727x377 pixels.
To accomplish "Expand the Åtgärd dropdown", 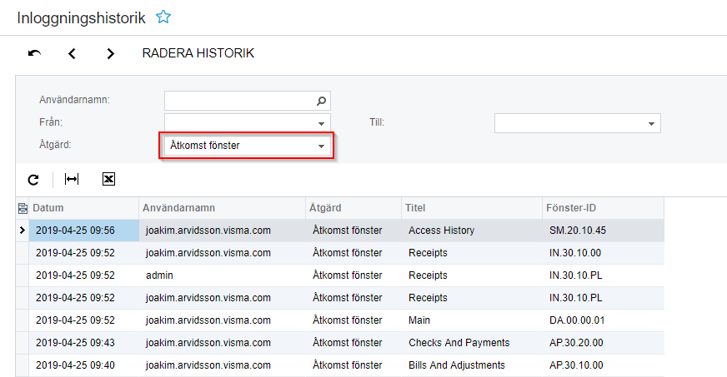I will (x=321, y=146).
